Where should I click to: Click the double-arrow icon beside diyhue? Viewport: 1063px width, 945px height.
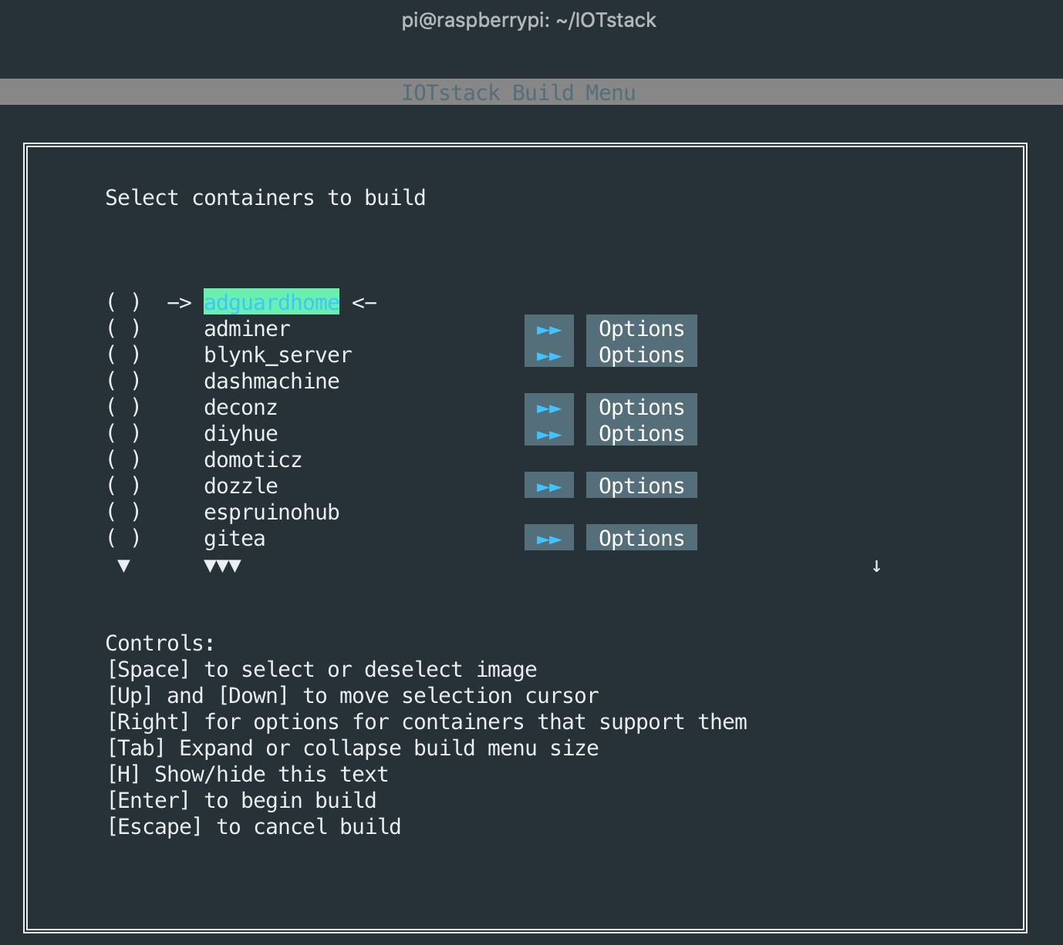click(548, 434)
